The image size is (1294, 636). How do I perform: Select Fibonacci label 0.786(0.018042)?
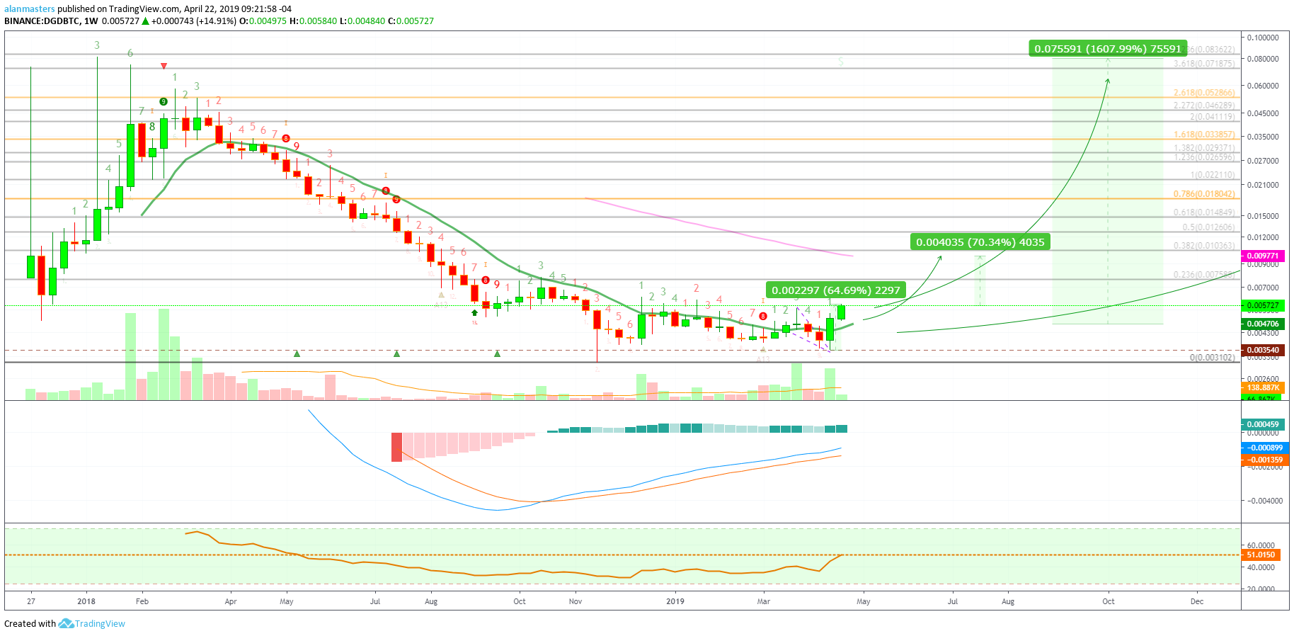pos(1203,194)
